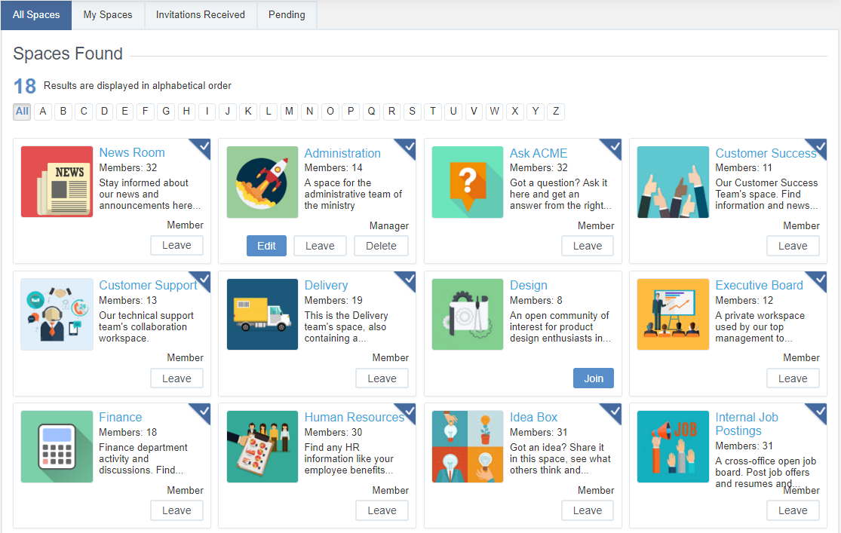Click the Delivery truck icon
841x533 pixels.
pyautogui.click(x=262, y=314)
